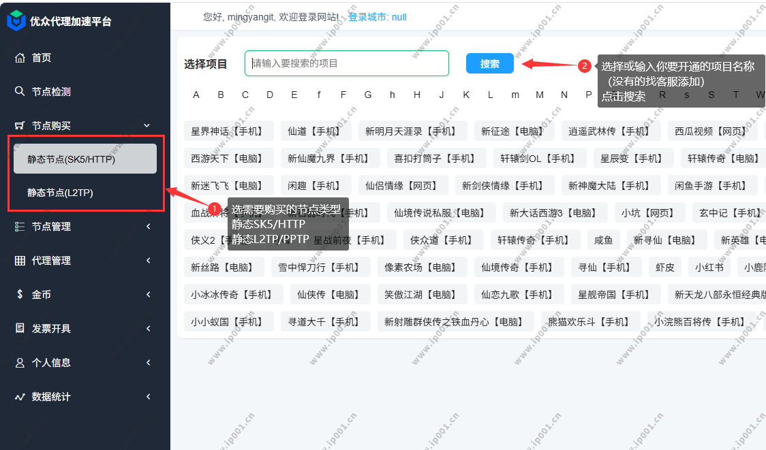Screen dimensions: 766x450
Task: Open the 代理管理 menu label
Action: [51, 261]
